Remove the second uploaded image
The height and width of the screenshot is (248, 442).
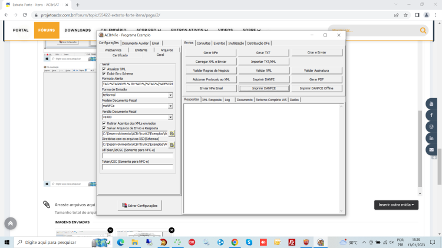point(171,230)
